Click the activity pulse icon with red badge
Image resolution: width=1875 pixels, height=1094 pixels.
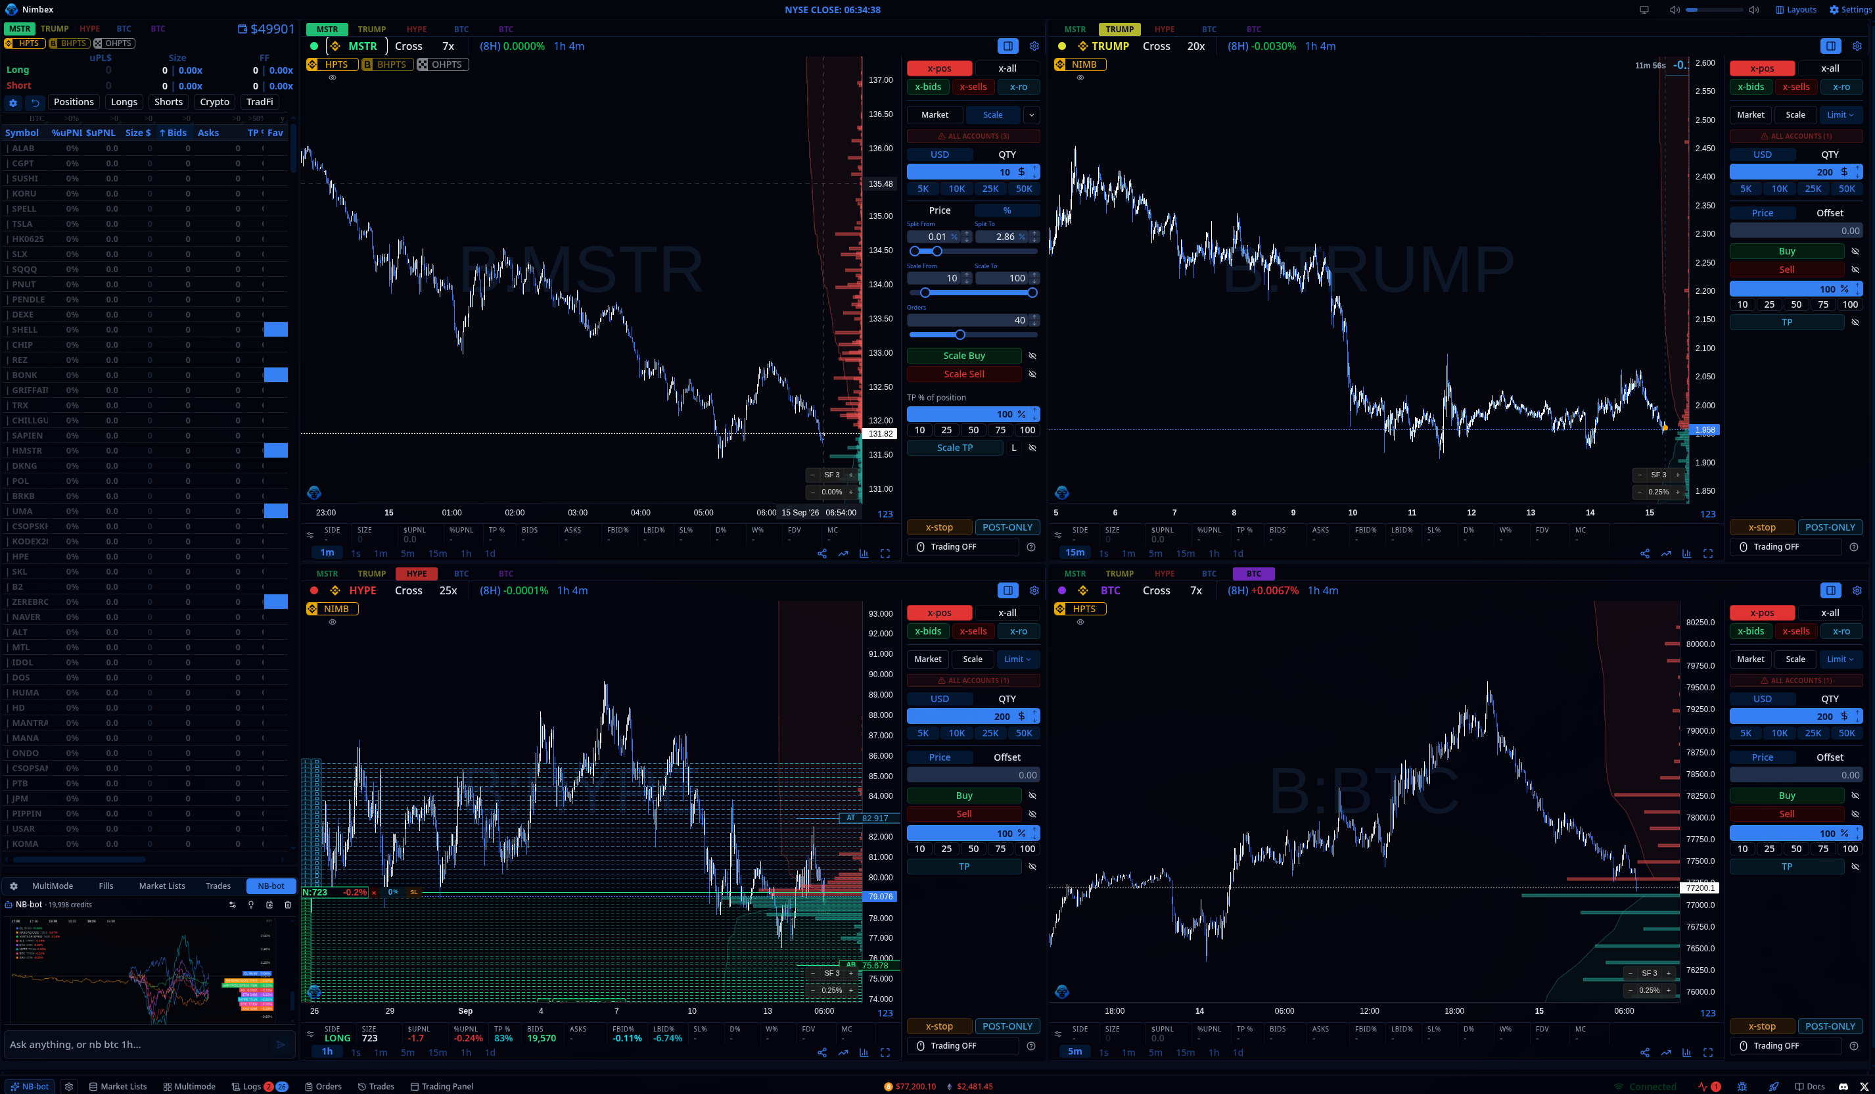click(1708, 1087)
